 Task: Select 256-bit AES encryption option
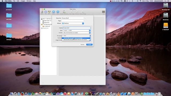pyautogui.click(x=76, y=40)
